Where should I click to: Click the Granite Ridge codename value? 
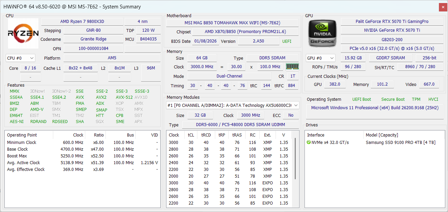click(93, 39)
